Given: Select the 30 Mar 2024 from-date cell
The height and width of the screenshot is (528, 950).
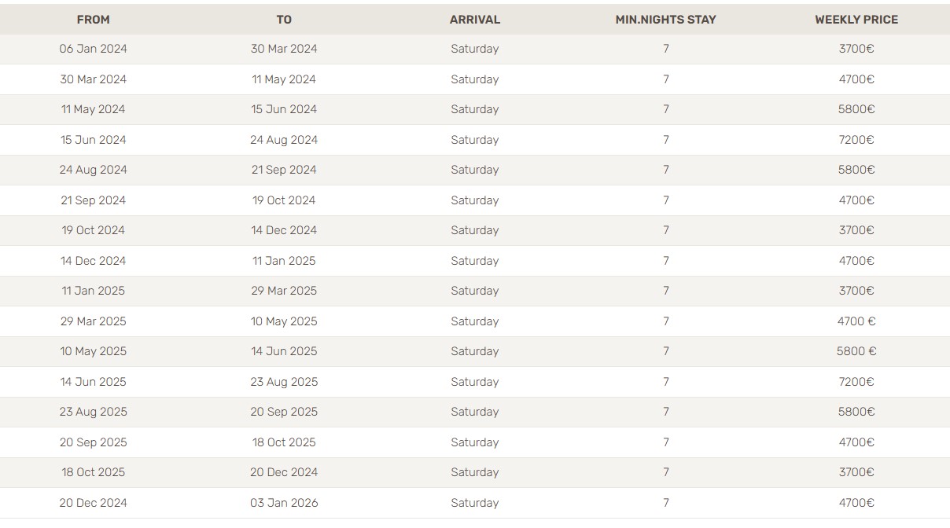Looking at the screenshot, I should coord(94,79).
